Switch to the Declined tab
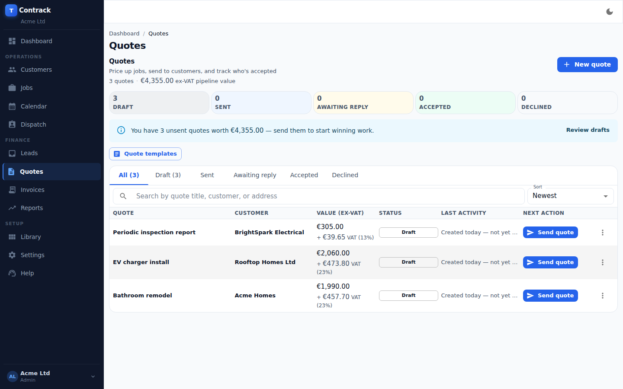 point(345,175)
